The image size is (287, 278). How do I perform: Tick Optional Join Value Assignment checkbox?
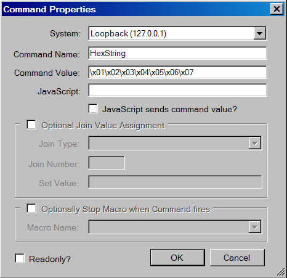click(x=31, y=125)
